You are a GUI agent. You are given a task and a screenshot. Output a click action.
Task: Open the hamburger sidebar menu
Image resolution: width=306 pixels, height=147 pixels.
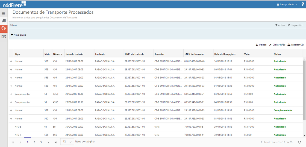[x=4, y=13]
